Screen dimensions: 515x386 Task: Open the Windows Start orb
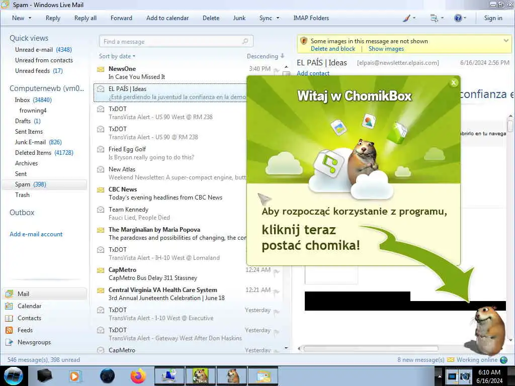click(x=14, y=376)
